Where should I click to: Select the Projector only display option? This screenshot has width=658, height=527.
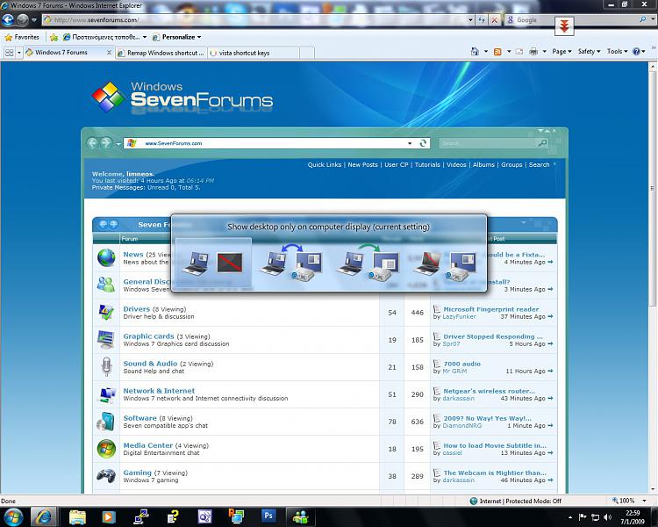click(445, 263)
